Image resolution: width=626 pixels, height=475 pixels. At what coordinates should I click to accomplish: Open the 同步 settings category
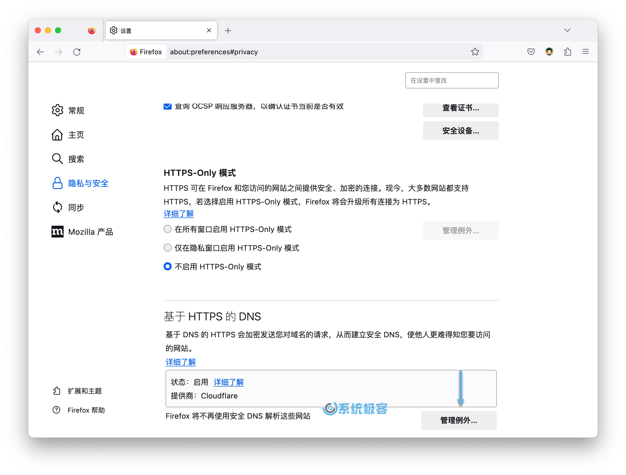click(68, 208)
